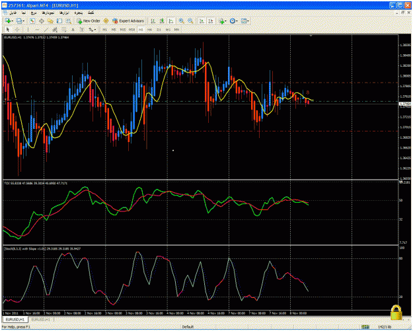
Task: Open the View menu (نما)
Action: coord(24,13)
